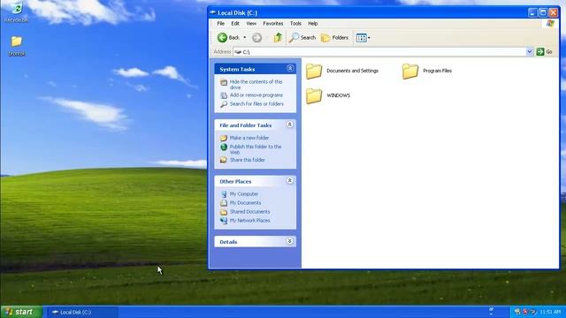
Task: Click Hide the contents of this drive
Action: point(256,85)
